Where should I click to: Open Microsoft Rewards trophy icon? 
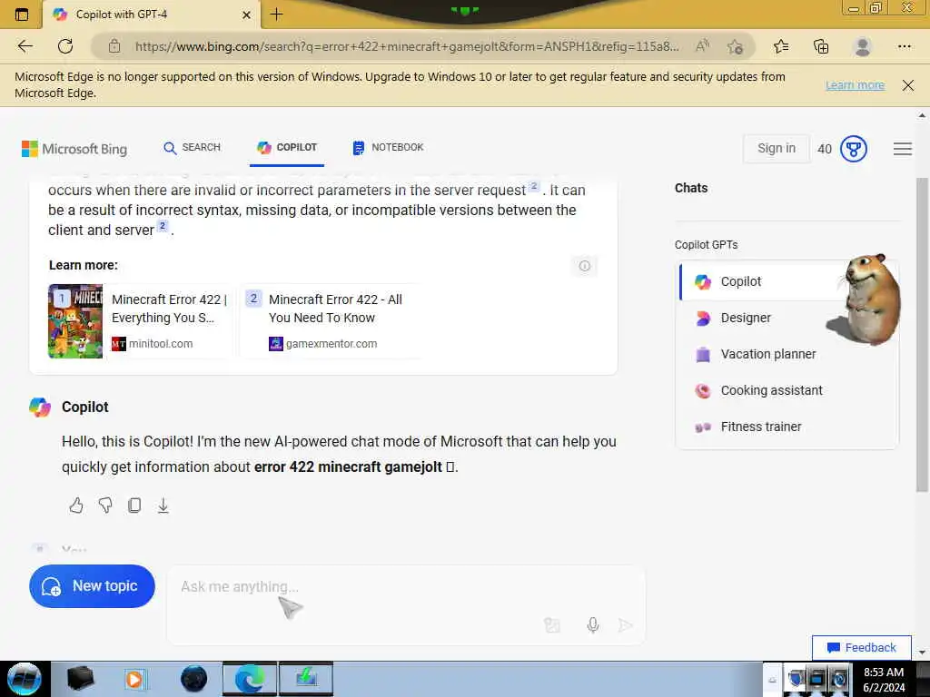pos(854,149)
